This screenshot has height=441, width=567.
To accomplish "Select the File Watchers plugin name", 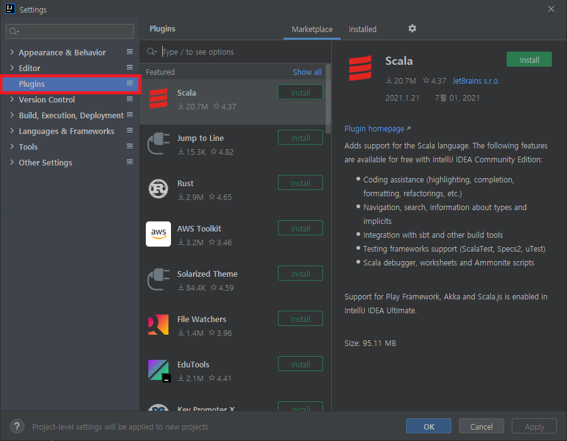I will pos(201,319).
